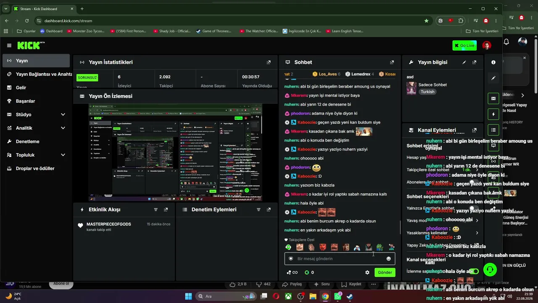This screenshot has width=538, height=303.
Task: Click the Go Live button
Action: tap(464, 45)
